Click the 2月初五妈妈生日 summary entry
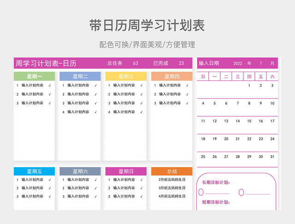This screenshot has height=224, width=295. [x=172, y=180]
